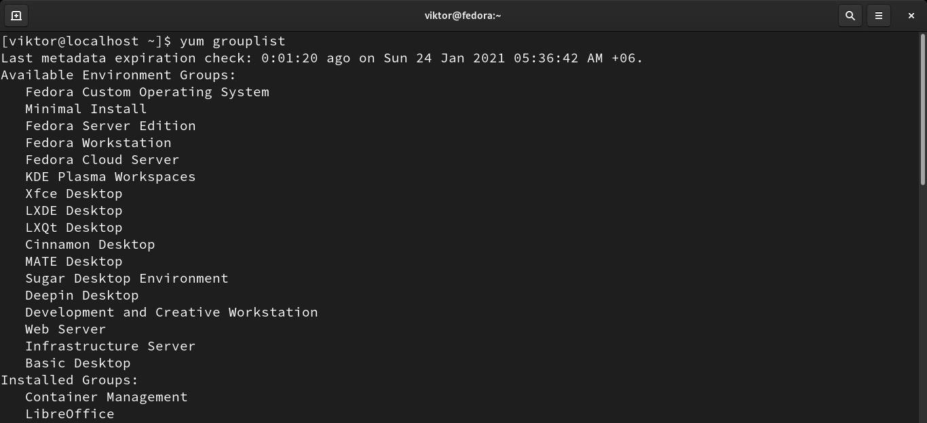Click the 'Installed Groups:' heading
This screenshot has width=927, height=423.
click(70, 380)
